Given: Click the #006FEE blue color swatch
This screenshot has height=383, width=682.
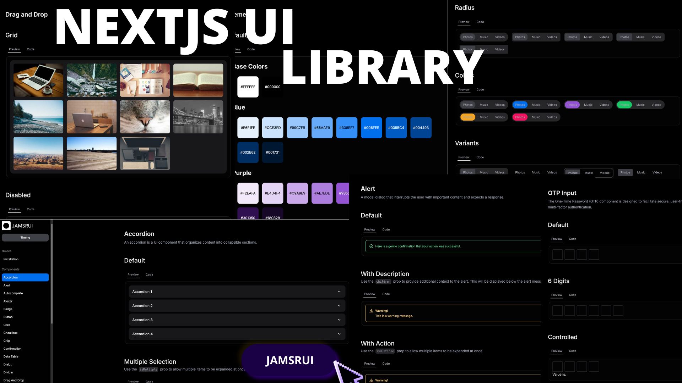Looking at the screenshot, I should [371, 127].
